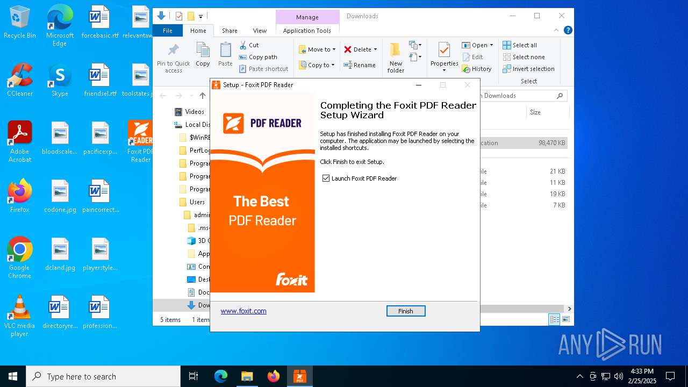
Task: Launch VLC media player shortcut
Action: [x=20, y=316]
